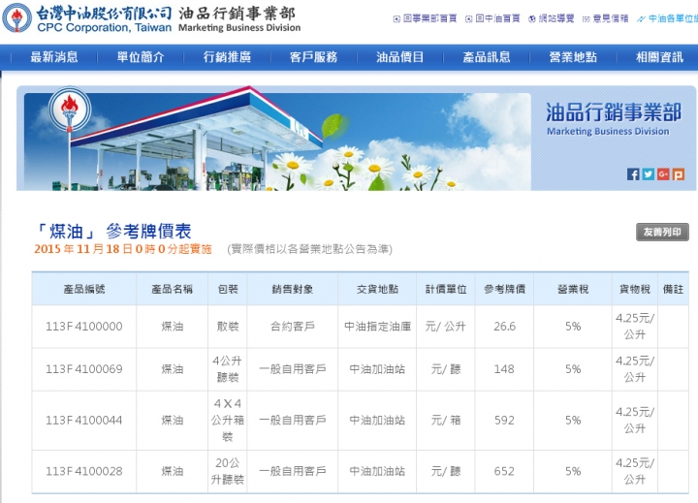698x503 pixels.
Task: Click the 回中油首頁 link
Action: [x=492, y=18]
